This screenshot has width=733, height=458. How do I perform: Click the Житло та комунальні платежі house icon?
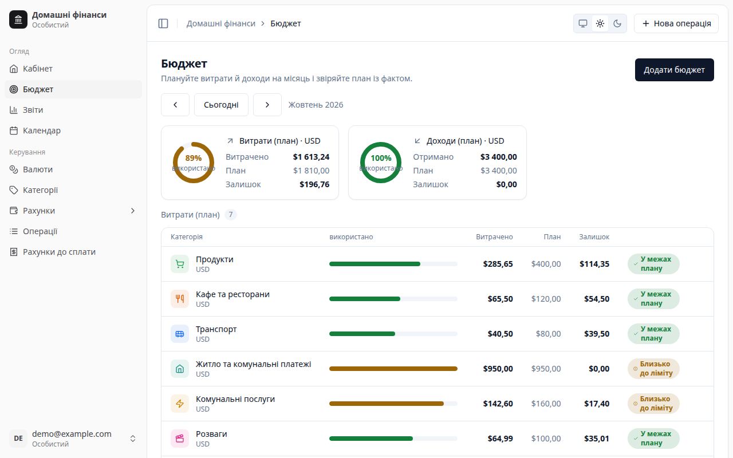(x=180, y=369)
